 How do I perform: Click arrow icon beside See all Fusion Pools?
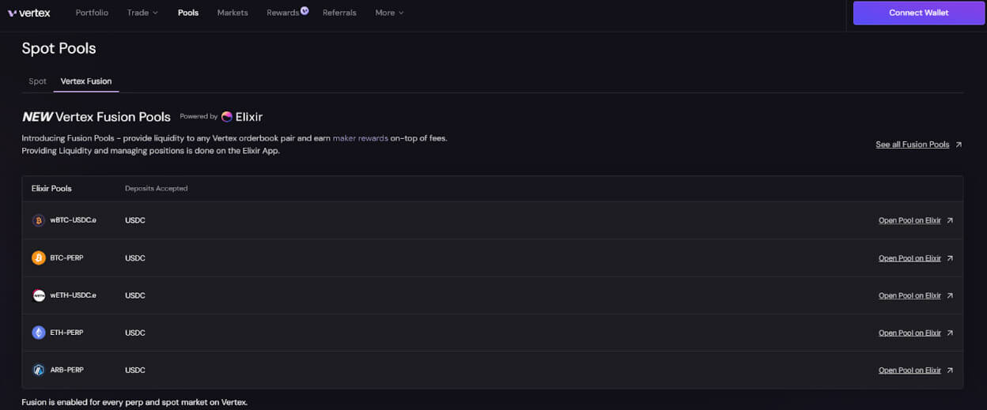coord(959,145)
